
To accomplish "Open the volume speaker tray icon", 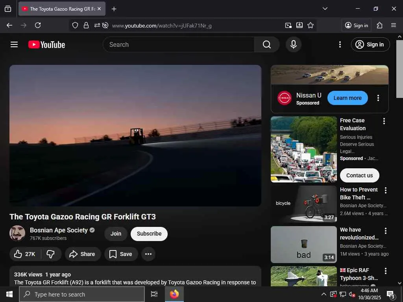I will point(352,294).
